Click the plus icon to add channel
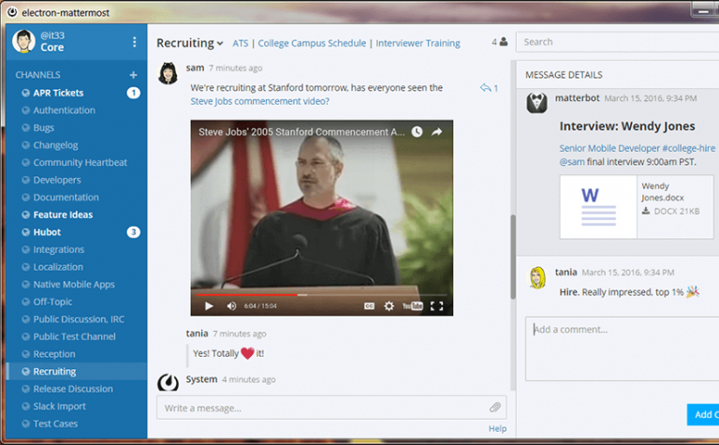 point(133,75)
